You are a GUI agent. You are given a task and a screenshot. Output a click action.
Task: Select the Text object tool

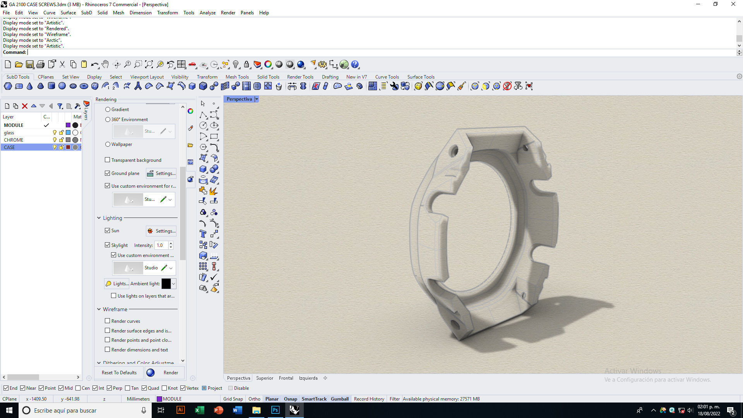[203, 234]
